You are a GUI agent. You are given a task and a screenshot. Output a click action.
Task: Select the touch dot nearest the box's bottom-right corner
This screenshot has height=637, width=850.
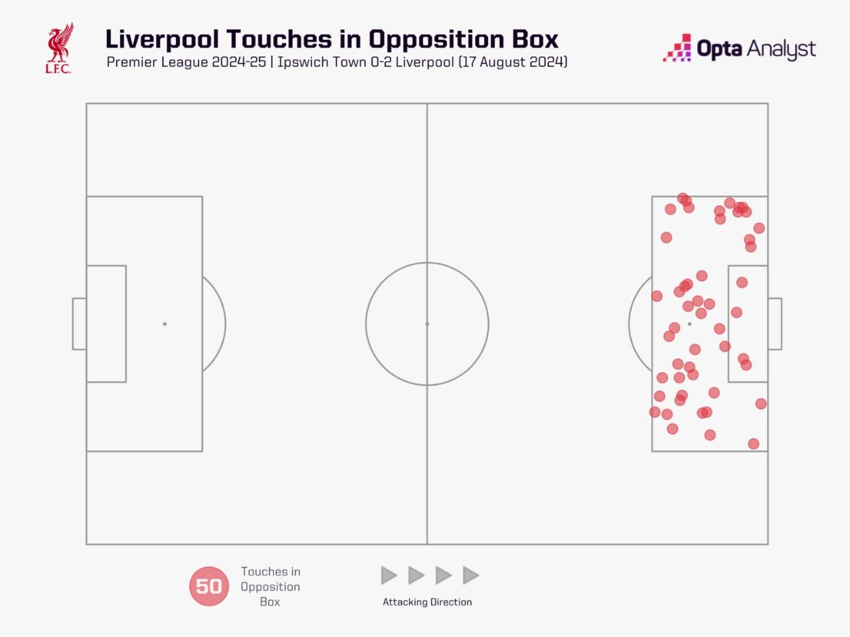753,444
